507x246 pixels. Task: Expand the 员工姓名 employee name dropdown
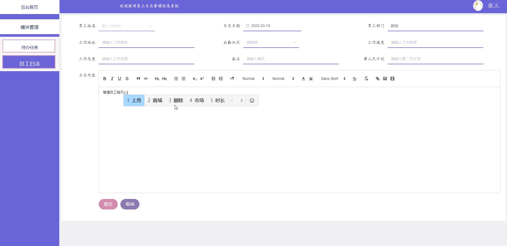[127, 26]
